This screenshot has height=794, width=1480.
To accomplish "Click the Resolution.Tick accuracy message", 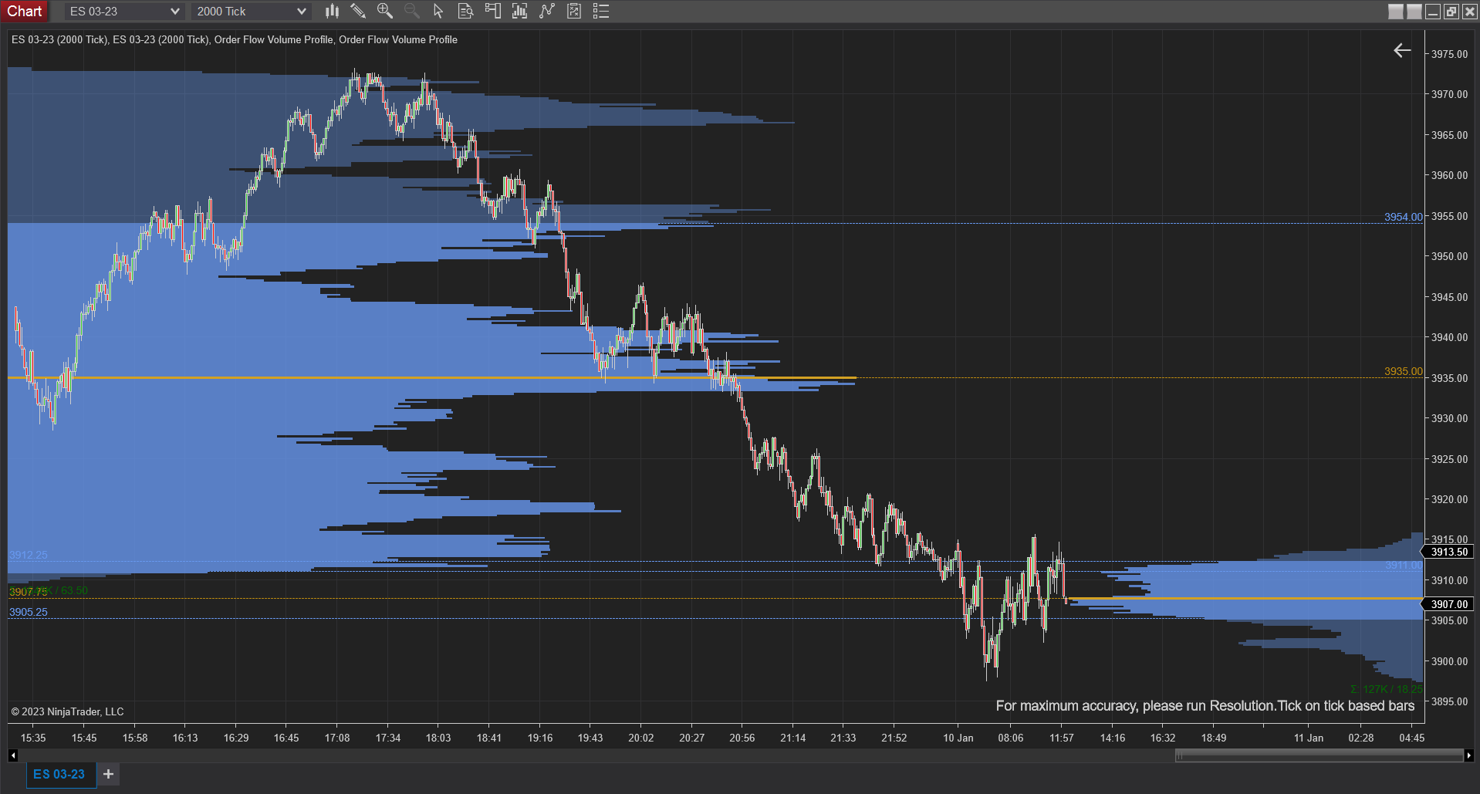I will pos(1205,706).
